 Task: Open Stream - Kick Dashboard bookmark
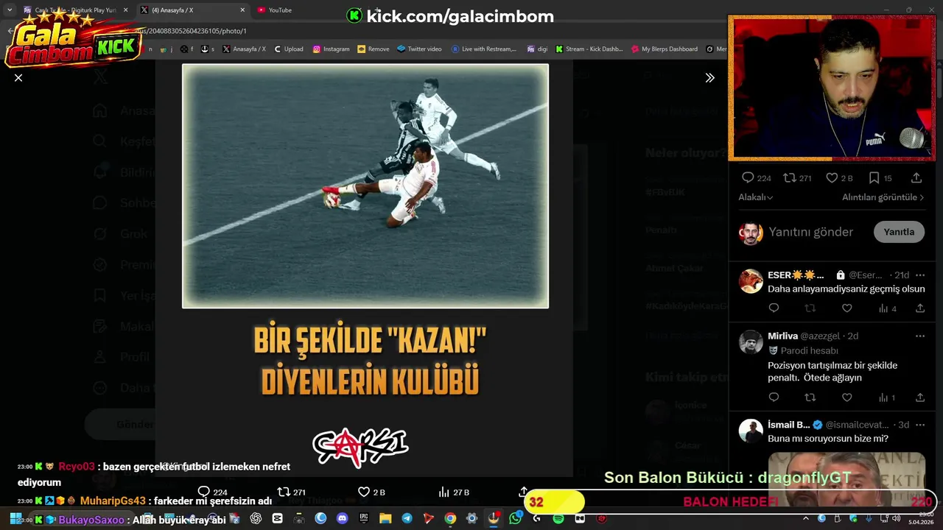(589, 49)
